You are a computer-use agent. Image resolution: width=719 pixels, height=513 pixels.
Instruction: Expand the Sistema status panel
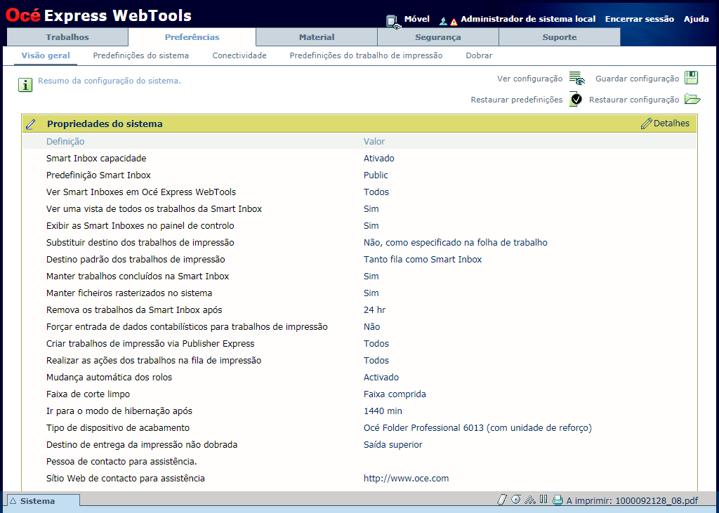[43, 501]
